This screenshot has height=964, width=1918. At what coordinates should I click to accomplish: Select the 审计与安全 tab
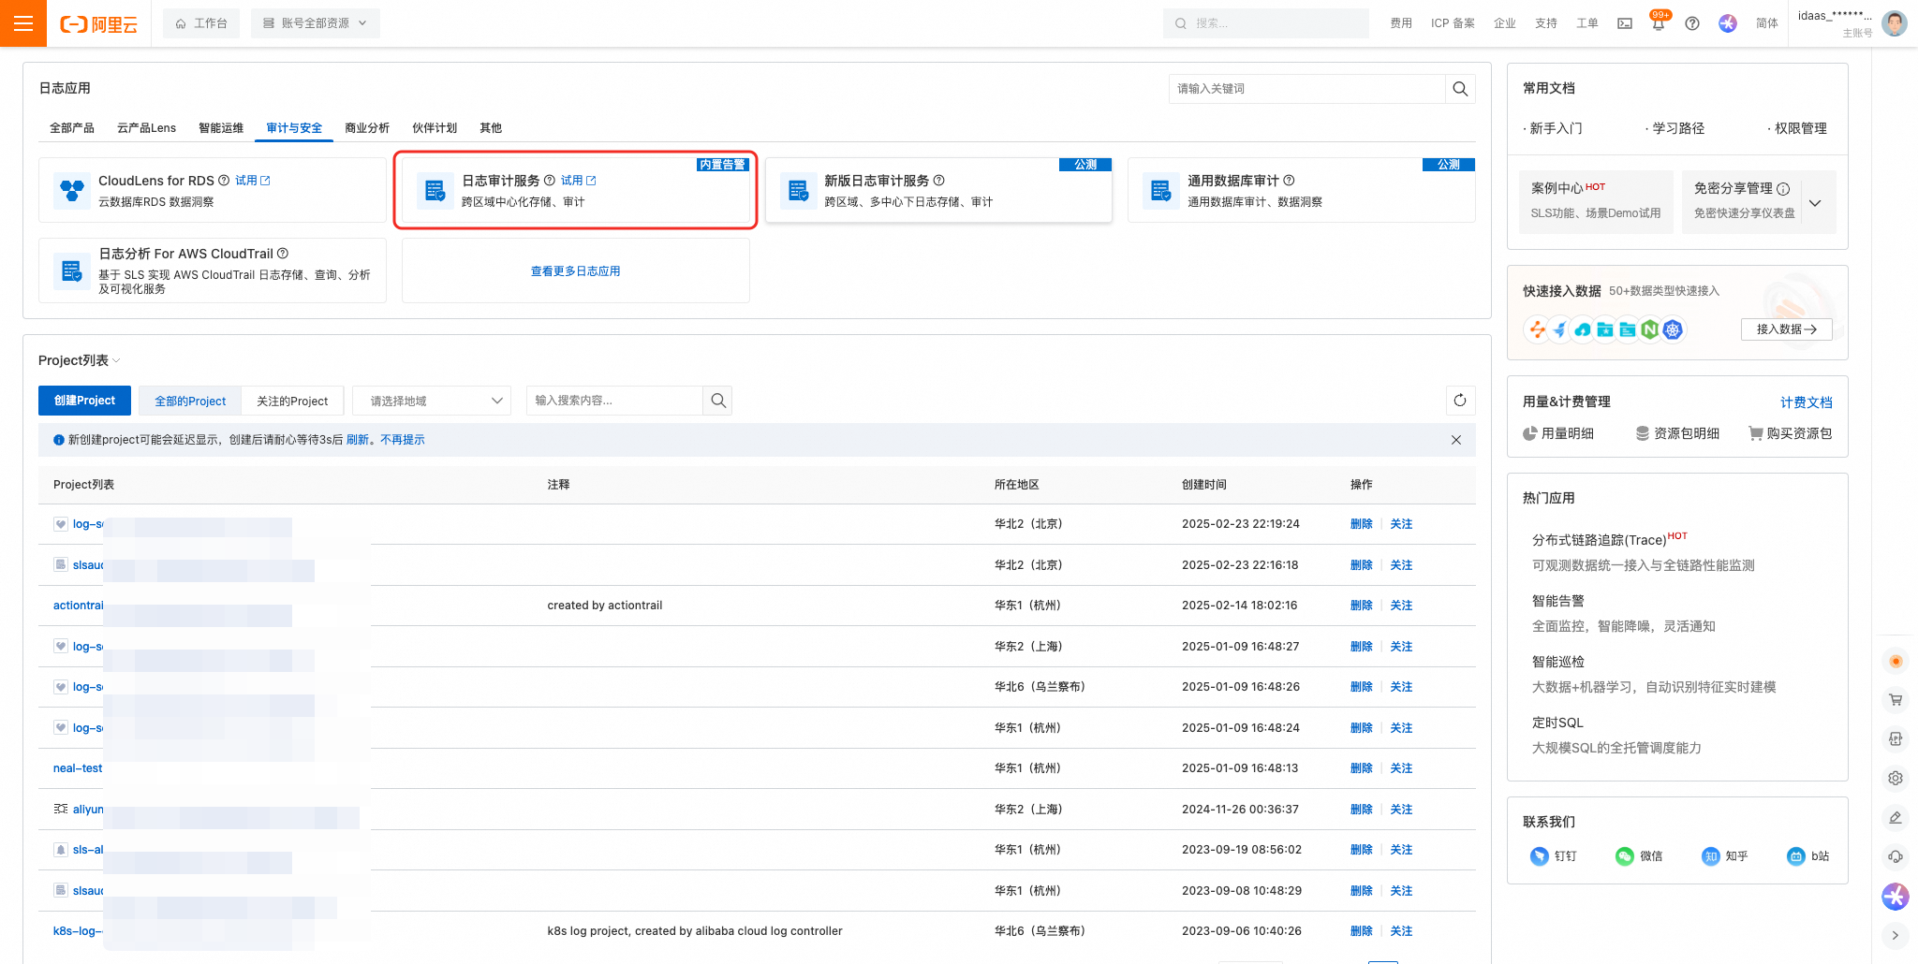[x=294, y=128]
